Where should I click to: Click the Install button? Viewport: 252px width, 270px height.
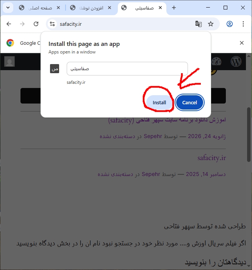(160, 103)
